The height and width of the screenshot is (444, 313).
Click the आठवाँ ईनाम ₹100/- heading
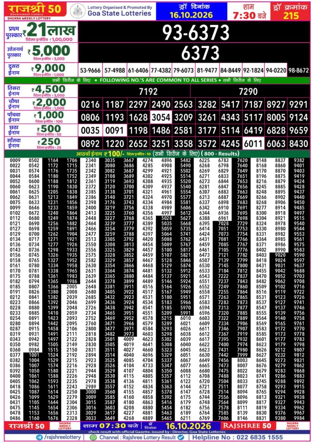coord(100,154)
